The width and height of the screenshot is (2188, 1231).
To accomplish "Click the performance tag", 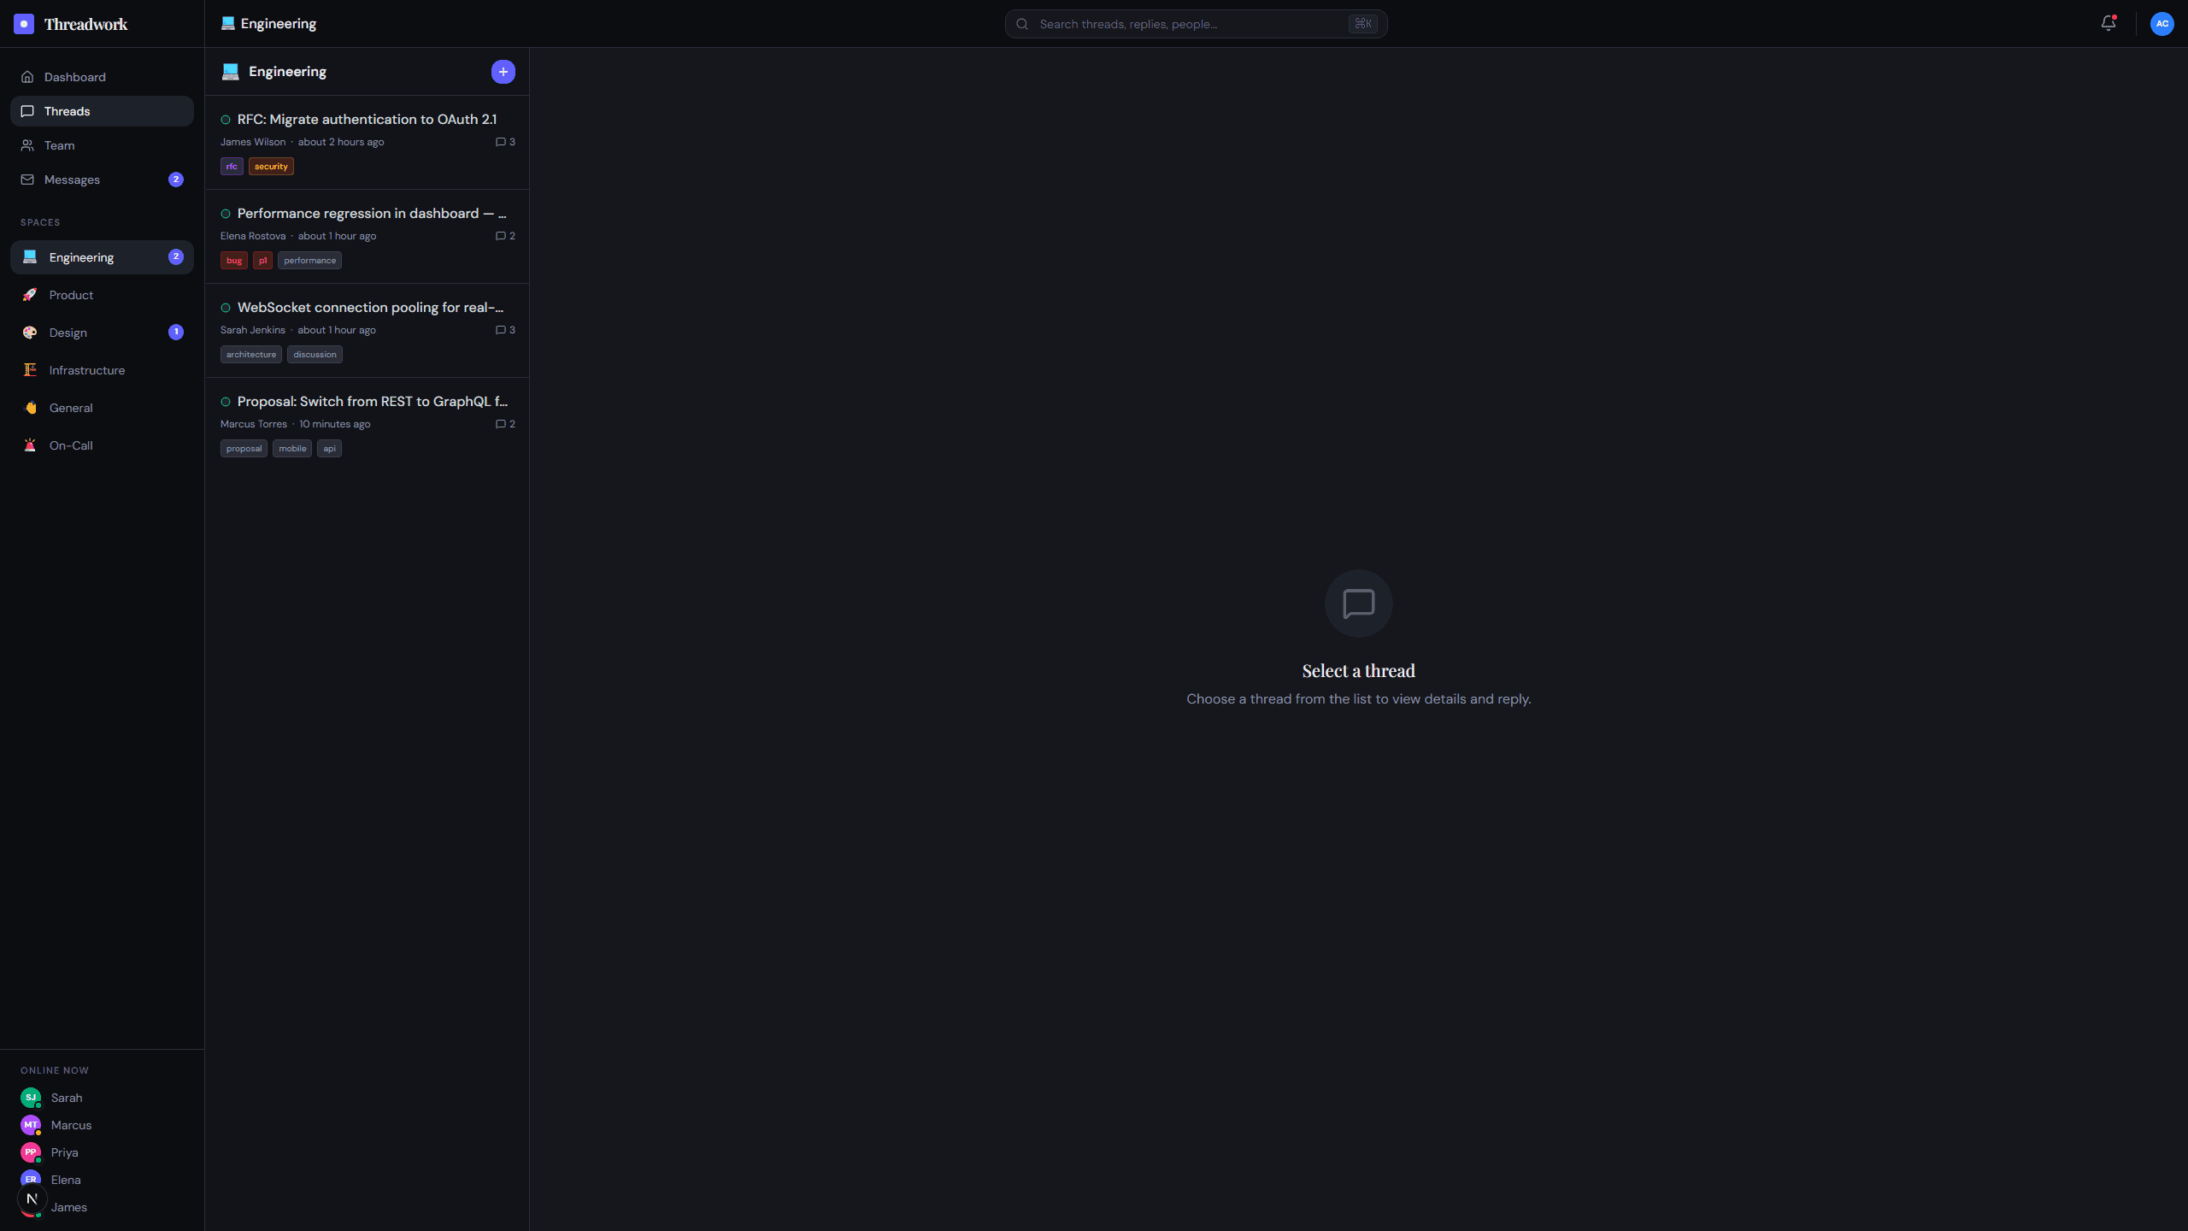I will coord(309,261).
